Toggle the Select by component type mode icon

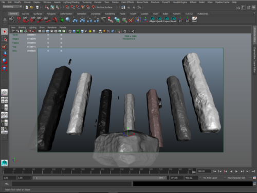(x=58, y=7)
